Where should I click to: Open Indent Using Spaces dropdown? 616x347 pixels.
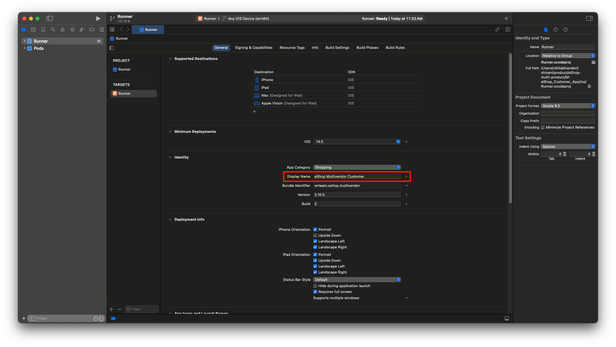[568, 146]
